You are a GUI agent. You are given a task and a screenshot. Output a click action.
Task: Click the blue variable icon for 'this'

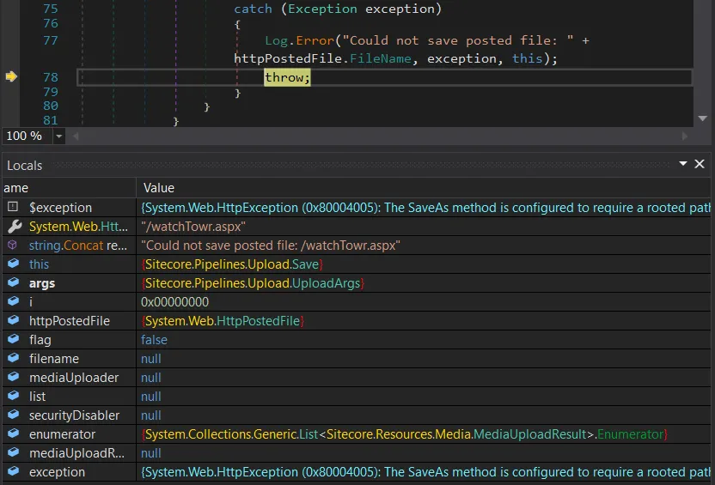pos(14,264)
